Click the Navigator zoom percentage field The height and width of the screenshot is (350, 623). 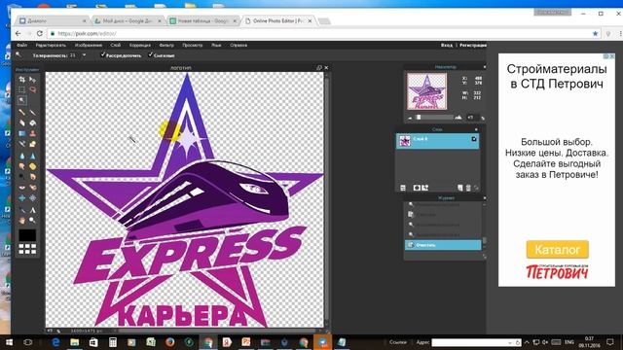pyautogui.click(x=472, y=118)
